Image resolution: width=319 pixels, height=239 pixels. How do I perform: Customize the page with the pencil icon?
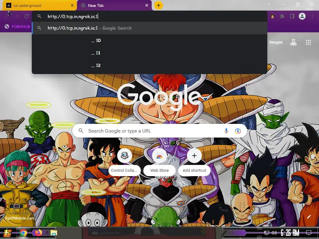pos(309,217)
